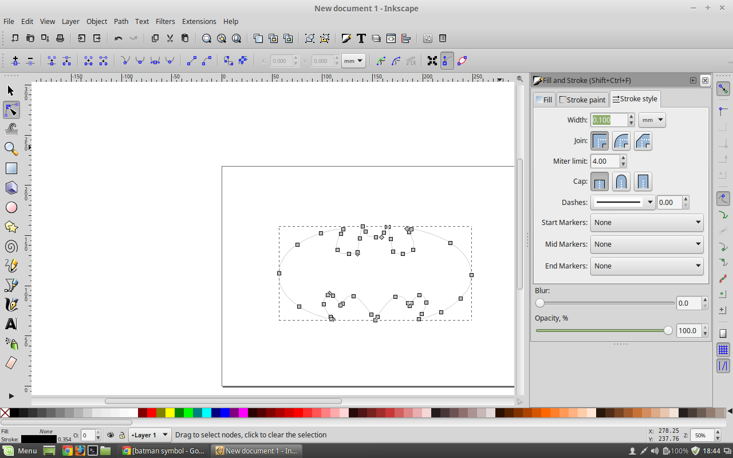Expand hidden tools arrow in toolbox
This screenshot has height=458, width=733.
11,396
